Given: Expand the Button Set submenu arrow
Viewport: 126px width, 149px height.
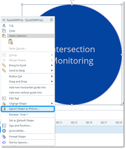Looking at the screenshot, I should (x=52, y=76).
